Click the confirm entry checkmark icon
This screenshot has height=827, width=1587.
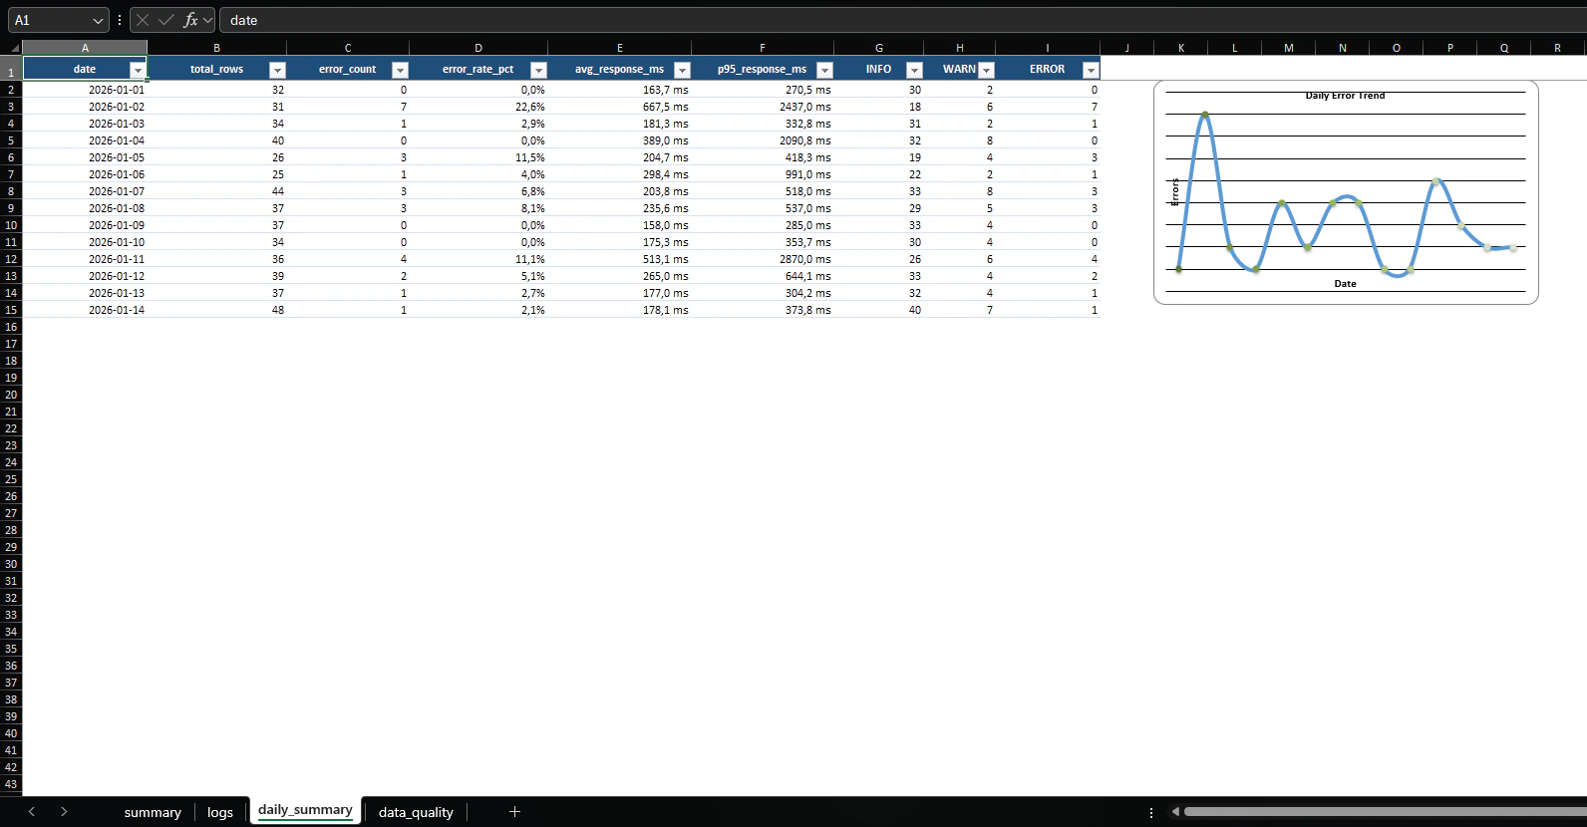pyautogui.click(x=166, y=20)
